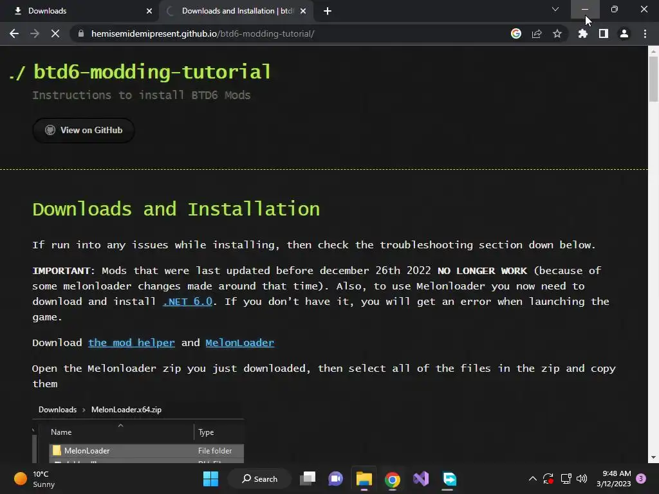Open the weather widget showing 10°C Sunny
Image resolution: width=659 pixels, height=494 pixels.
[x=35, y=479]
